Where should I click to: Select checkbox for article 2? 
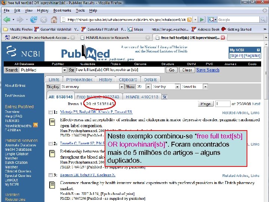point(50,144)
